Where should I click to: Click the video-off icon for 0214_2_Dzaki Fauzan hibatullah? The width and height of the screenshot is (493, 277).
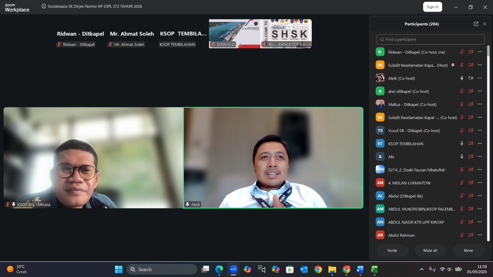(471, 170)
